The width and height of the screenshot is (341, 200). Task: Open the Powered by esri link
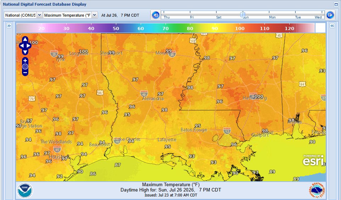click(313, 160)
